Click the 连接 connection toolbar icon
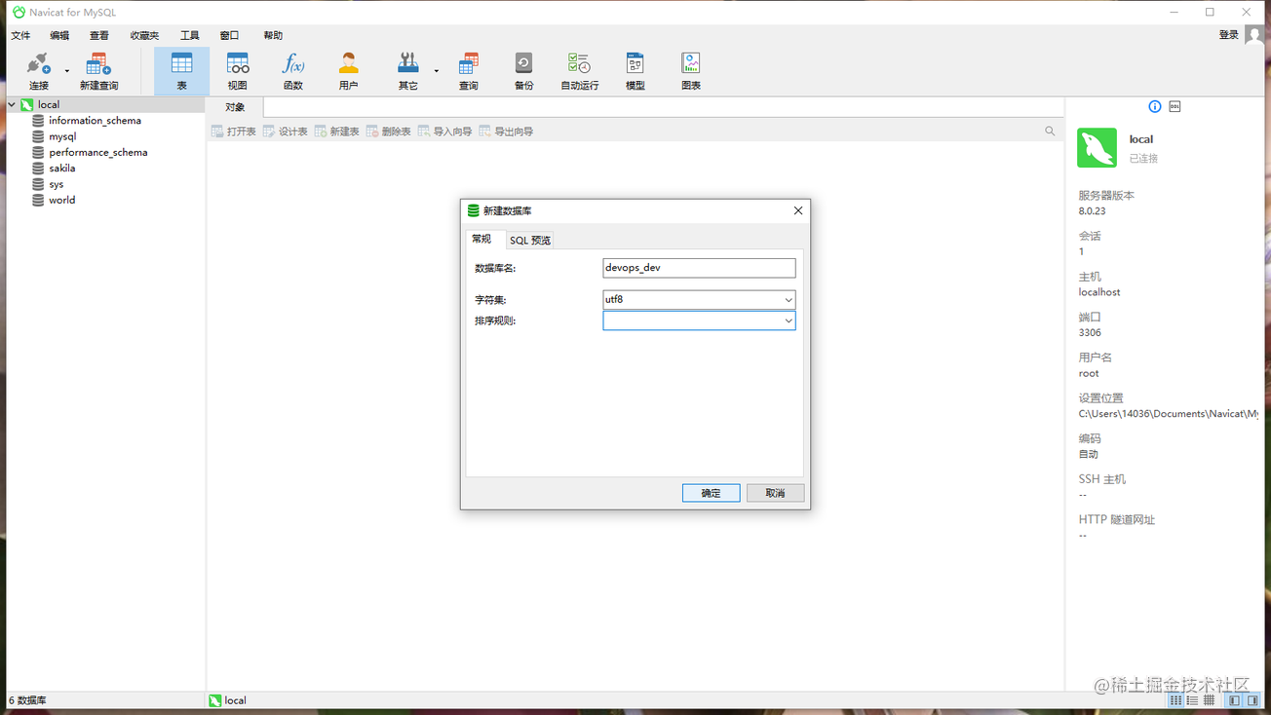This screenshot has height=715, width=1271. (38, 70)
